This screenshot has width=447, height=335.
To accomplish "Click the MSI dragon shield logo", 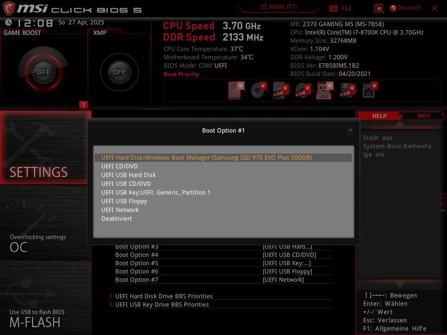I will coord(9,8).
